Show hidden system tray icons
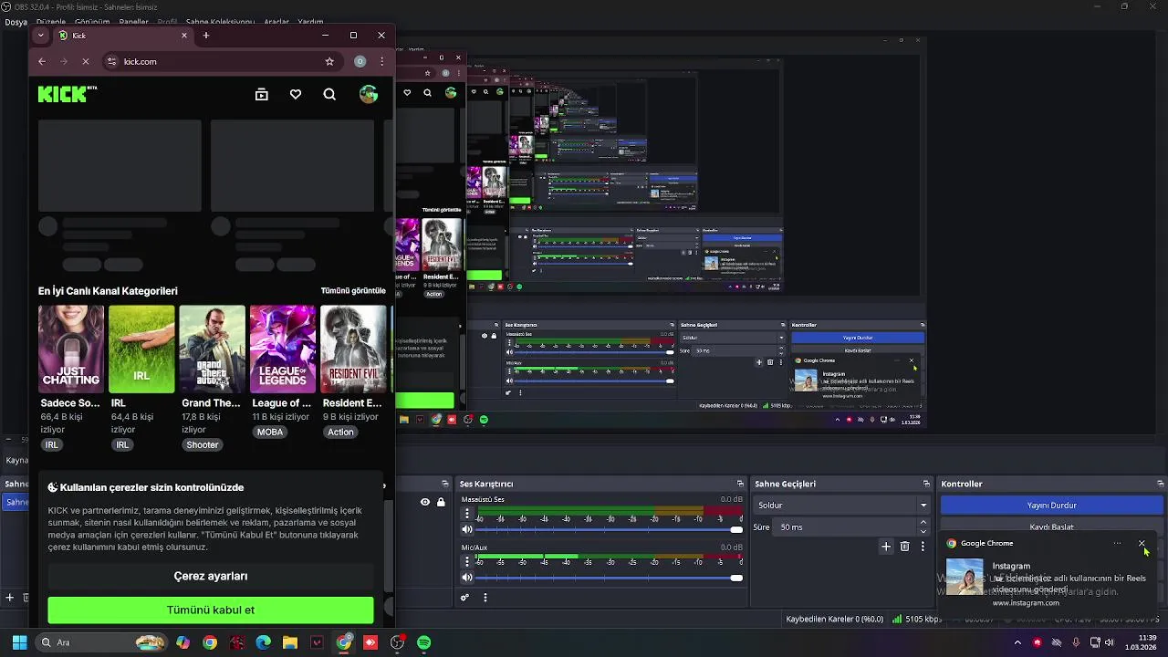 point(1017,642)
